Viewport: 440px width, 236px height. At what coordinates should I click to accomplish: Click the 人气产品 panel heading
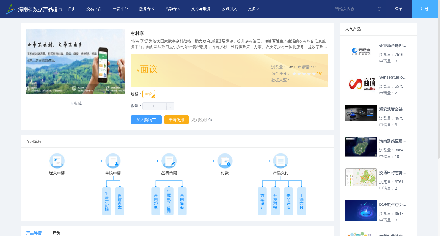[x=353, y=29]
